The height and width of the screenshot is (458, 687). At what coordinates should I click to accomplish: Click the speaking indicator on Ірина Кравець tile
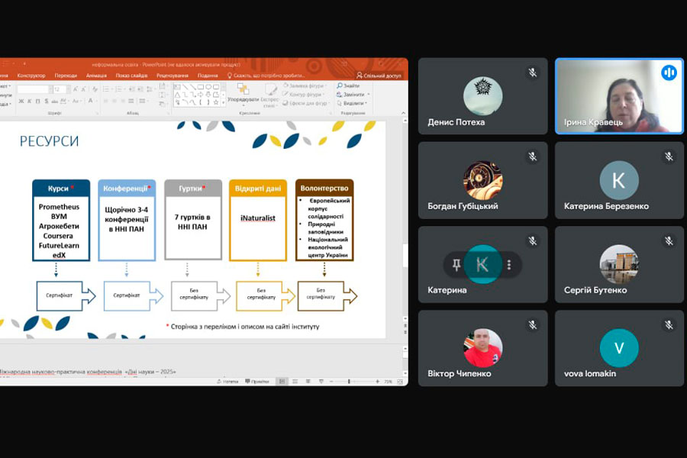(x=669, y=73)
